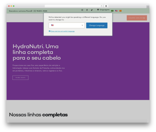Click the browser address bar

[x=74, y=6]
